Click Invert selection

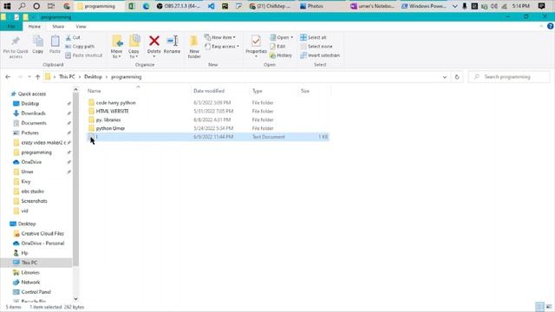320,55
